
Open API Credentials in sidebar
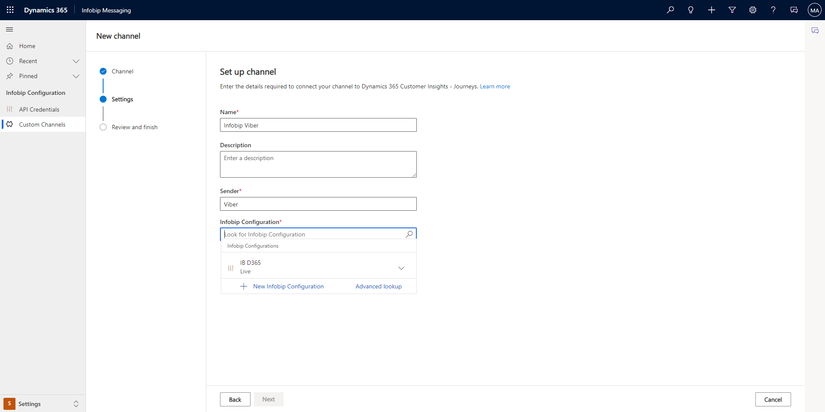click(x=43, y=109)
